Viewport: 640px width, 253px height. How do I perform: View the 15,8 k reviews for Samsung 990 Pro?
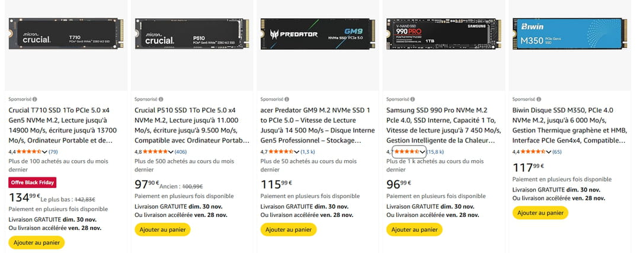tap(436, 152)
